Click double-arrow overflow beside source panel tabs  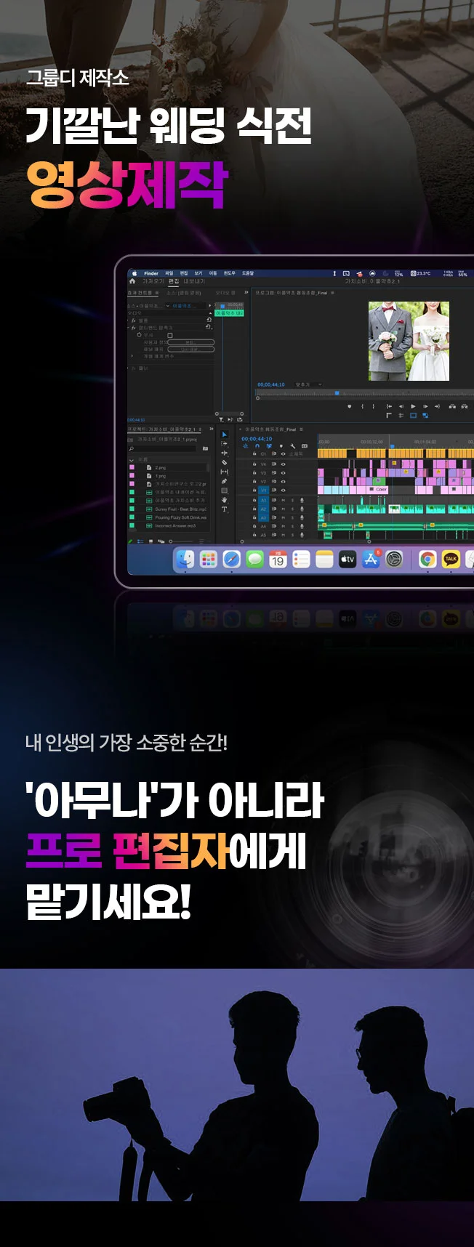(246, 292)
